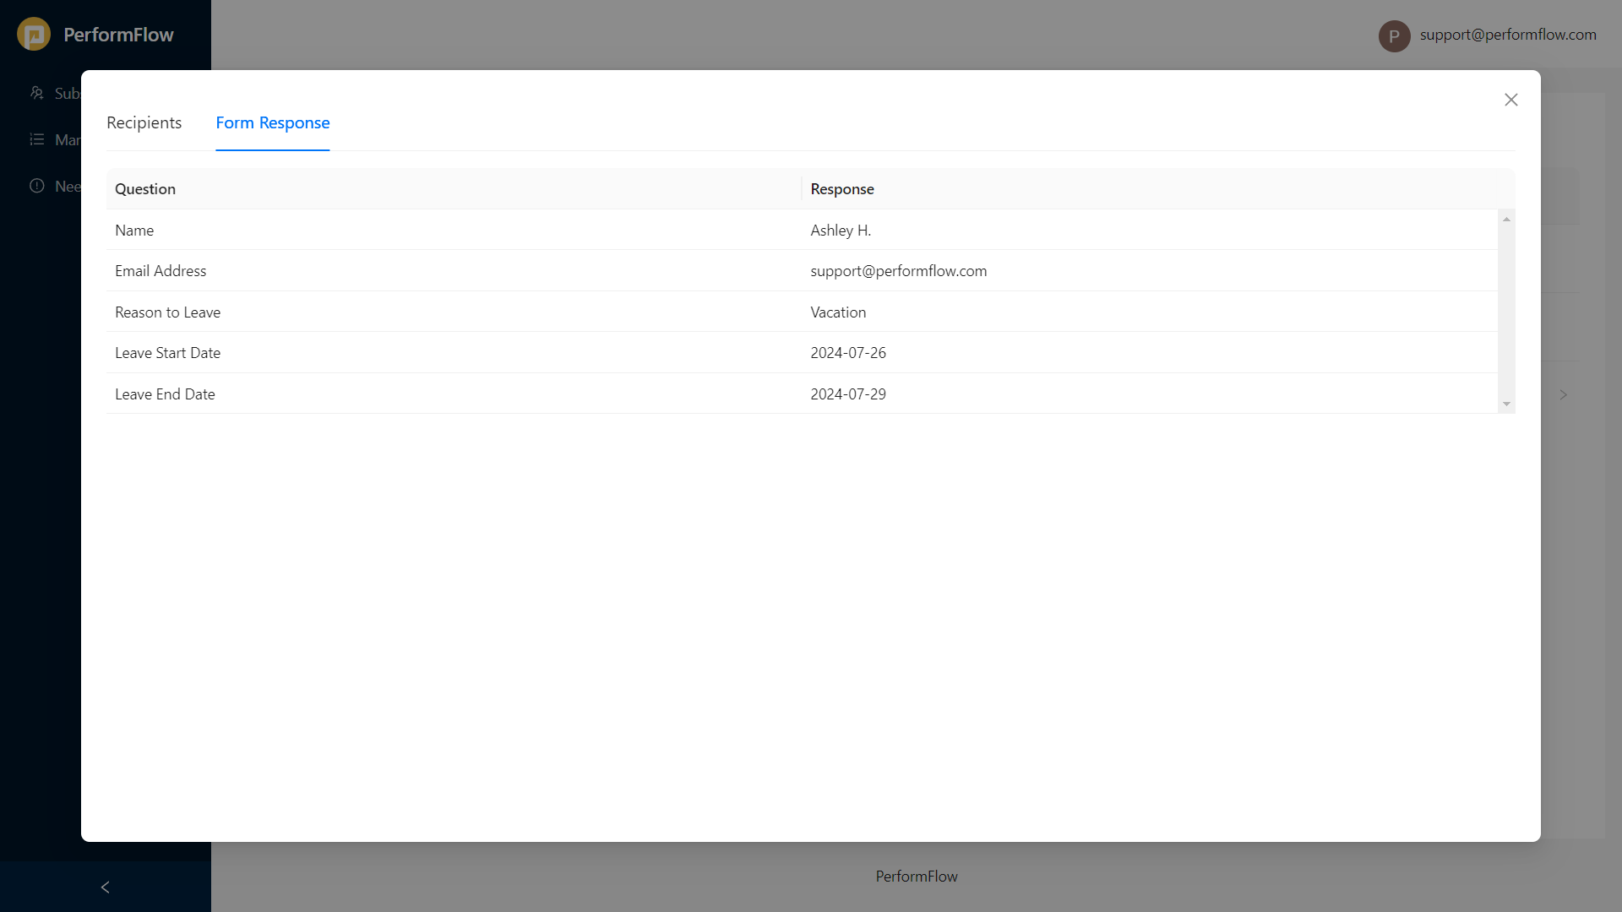Open details via the right arrow on background panel
The width and height of the screenshot is (1622, 912).
1564,394
